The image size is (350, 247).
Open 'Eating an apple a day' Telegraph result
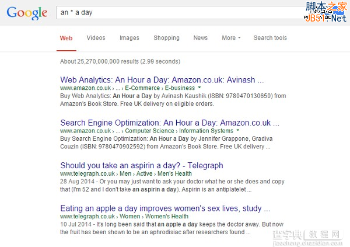pos(165,208)
